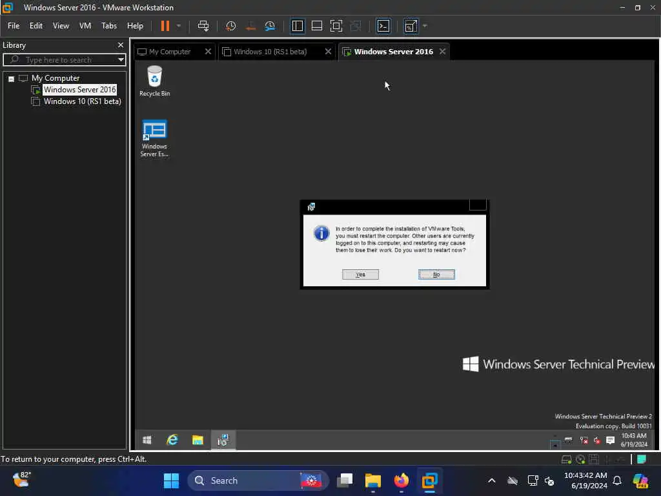Image resolution: width=661 pixels, height=496 pixels.
Task: Switch to the My Computer tab
Action: coord(170,52)
